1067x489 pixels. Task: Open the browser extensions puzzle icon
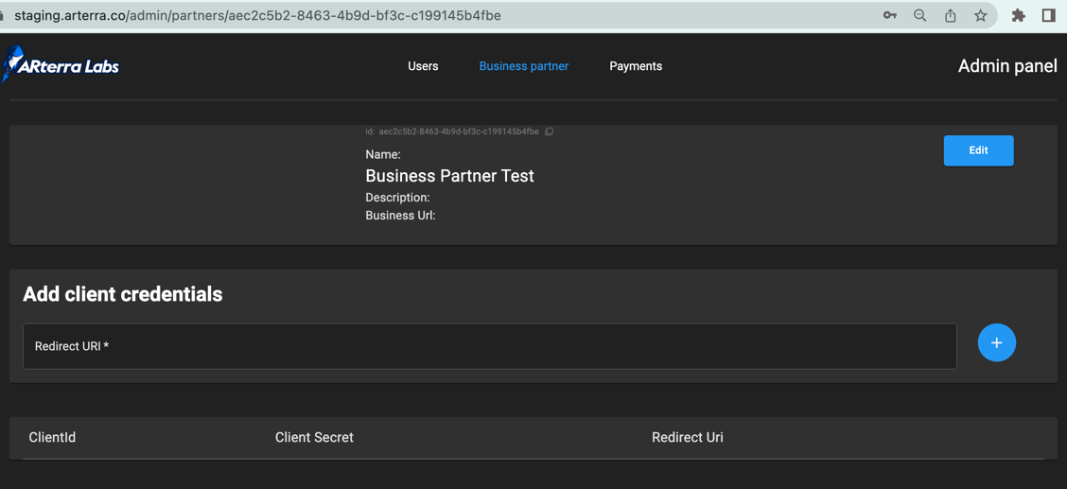(x=1019, y=16)
